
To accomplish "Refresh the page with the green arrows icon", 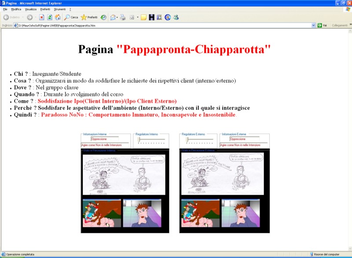I will [x=50, y=17].
